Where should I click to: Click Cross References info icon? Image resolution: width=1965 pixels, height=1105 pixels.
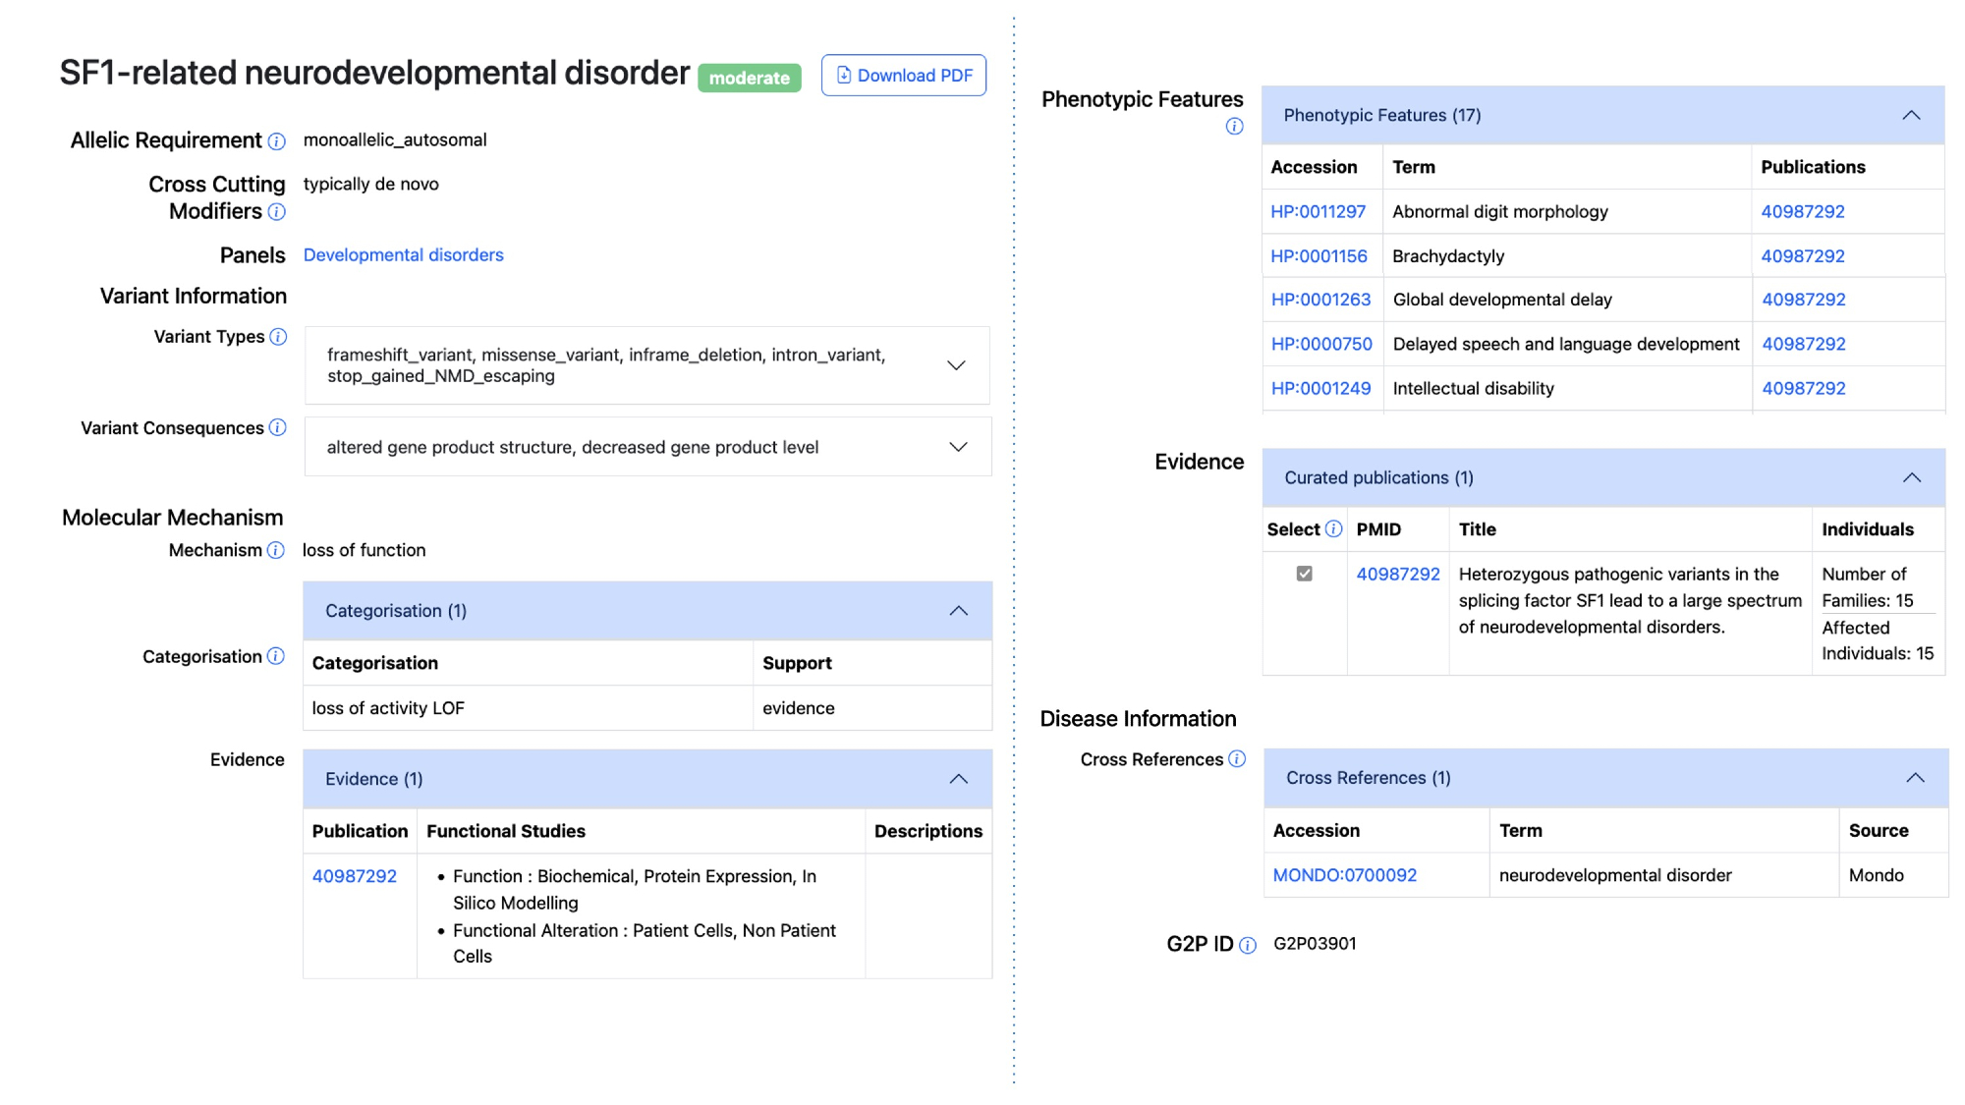click(x=1237, y=759)
